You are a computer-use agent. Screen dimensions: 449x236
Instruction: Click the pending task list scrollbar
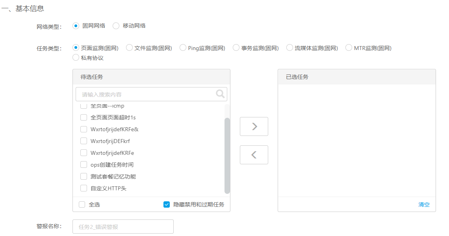pyautogui.click(x=227, y=156)
